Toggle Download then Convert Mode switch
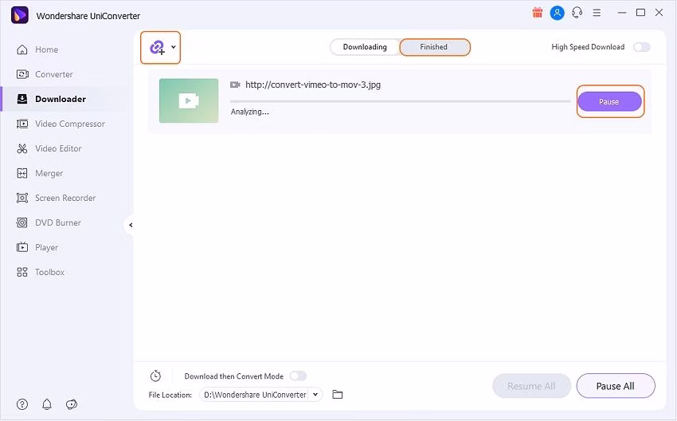Viewport: 677px width, 421px height. (298, 376)
